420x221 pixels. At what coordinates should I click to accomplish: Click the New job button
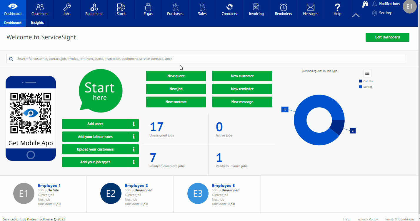pyautogui.click(x=176, y=89)
